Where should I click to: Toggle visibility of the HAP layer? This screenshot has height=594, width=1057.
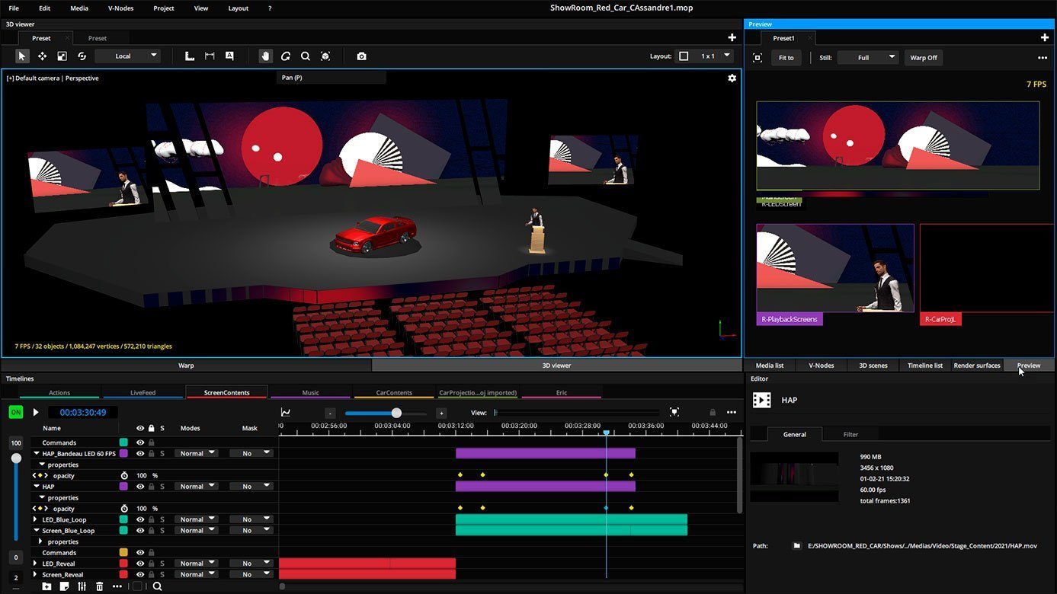tap(140, 486)
